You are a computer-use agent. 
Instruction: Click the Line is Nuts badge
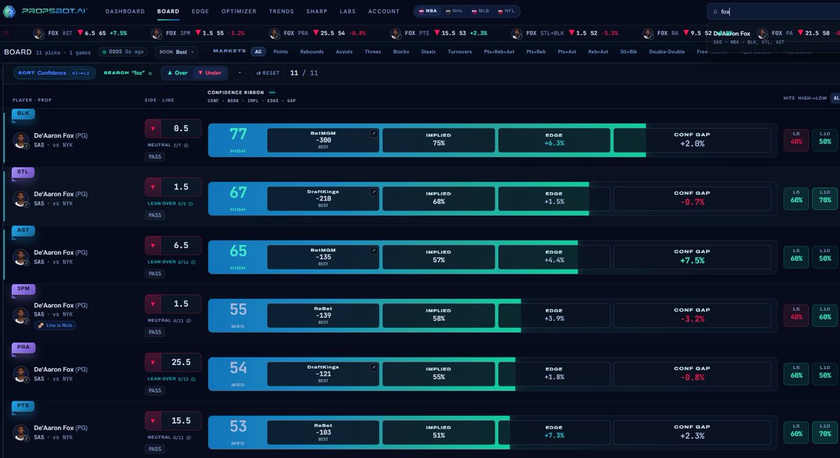(55, 325)
